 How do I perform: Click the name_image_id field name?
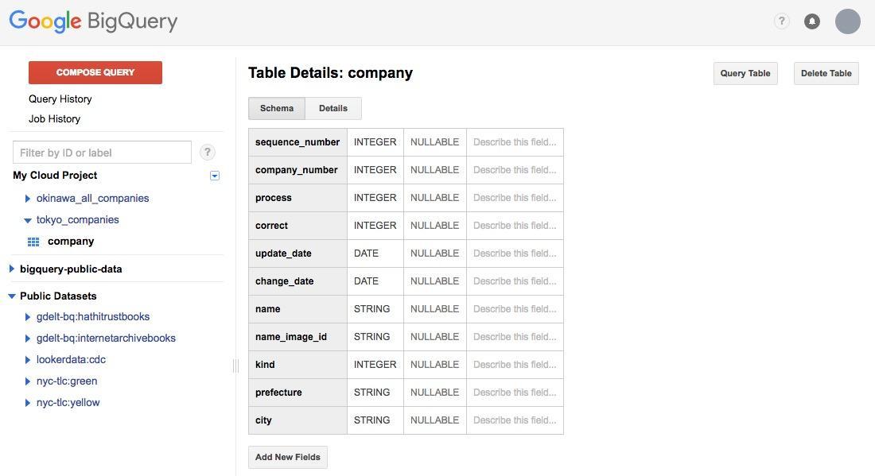pos(291,337)
